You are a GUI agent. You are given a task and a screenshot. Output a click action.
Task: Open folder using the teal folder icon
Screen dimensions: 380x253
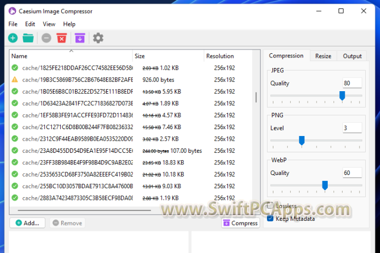coord(28,38)
